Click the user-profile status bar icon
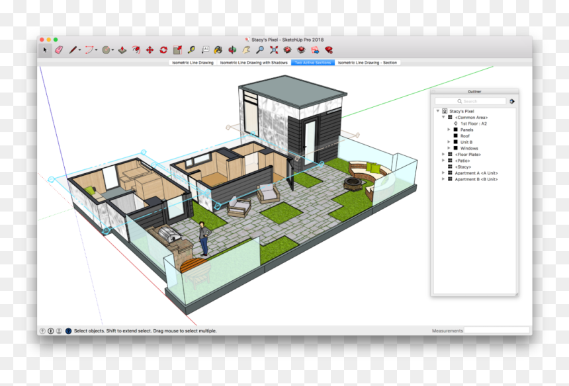This screenshot has height=386, width=569. coord(59,331)
